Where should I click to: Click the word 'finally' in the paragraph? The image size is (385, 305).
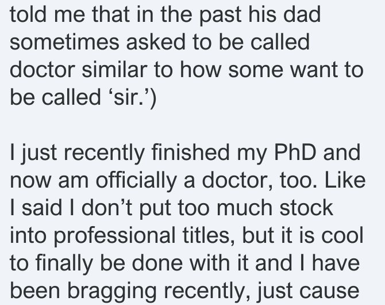[x=64, y=264]
